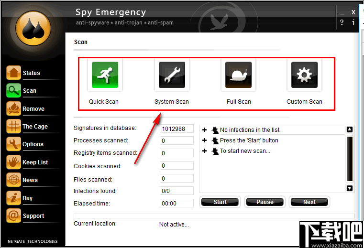This screenshot has width=364, height=248.
Task: Click the Support label in the sidebar
Action: point(33,216)
